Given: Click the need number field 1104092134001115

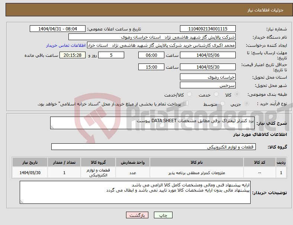Looking at the screenshot, I should 207,29.
